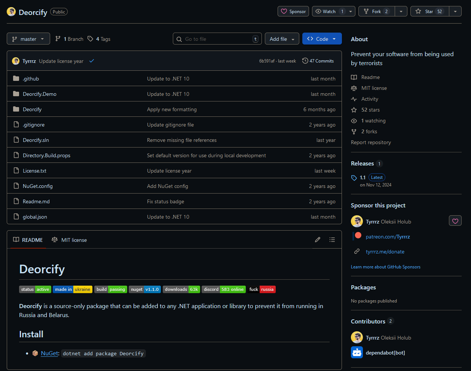The width and height of the screenshot is (471, 371).
Task: Open the License.txt file
Action: click(34, 171)
